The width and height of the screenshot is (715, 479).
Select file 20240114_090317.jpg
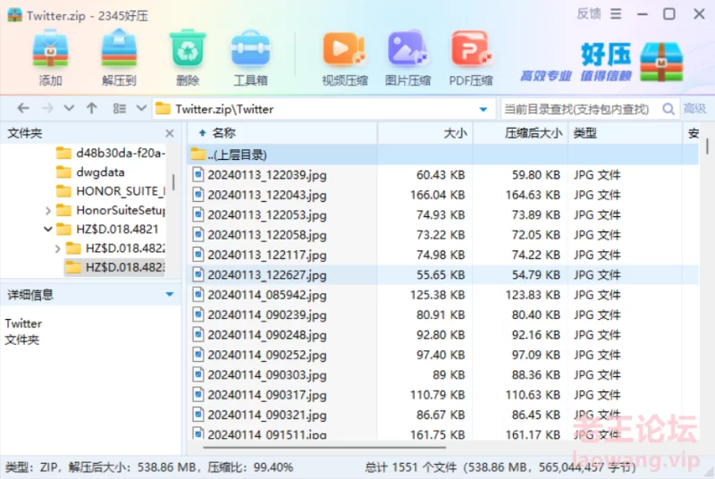pos(442,395)
